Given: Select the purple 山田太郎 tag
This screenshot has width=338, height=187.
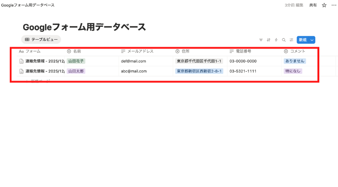Looking at the screenshot, I should (x=76, y=71).
